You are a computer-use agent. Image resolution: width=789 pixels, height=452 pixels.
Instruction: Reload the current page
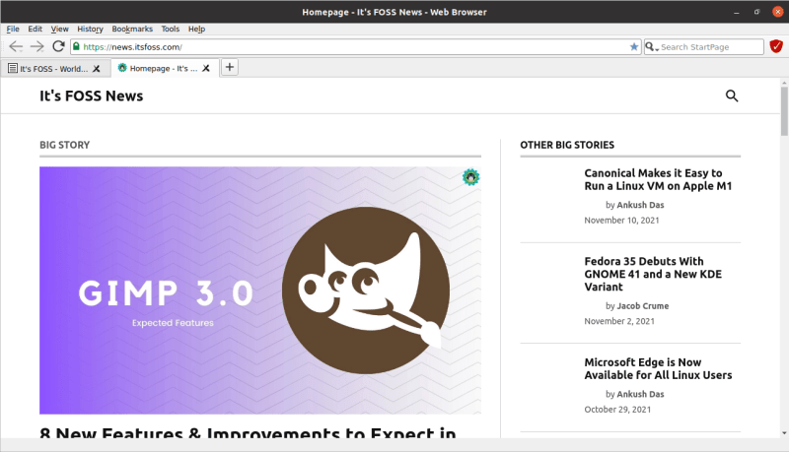tap(58, 46)
